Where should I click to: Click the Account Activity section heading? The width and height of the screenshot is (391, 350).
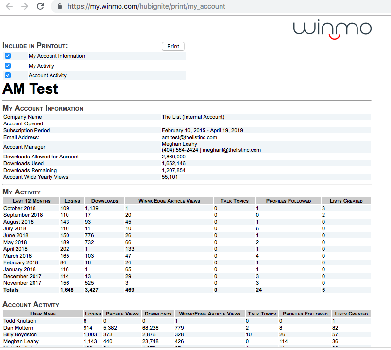tap(31, 305)
